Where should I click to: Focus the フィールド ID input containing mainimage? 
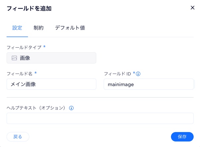click(149, 84)
